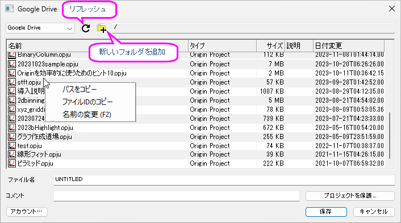Viewport: 401px width, 223px height.
Task: Open the アカウント… button
Action: [x=27, y=212]
